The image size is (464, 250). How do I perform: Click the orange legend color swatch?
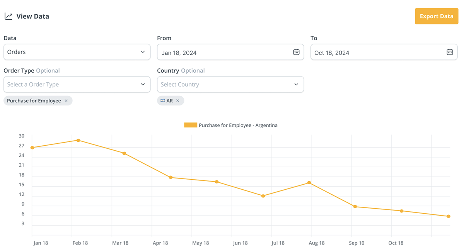190,125
